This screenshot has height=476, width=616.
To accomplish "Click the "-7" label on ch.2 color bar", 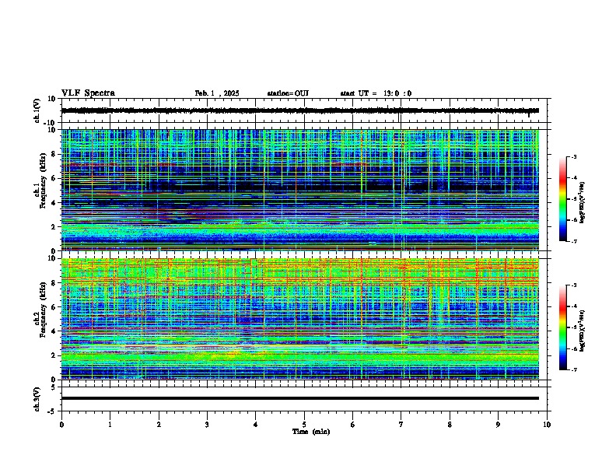I will [574, 369].
